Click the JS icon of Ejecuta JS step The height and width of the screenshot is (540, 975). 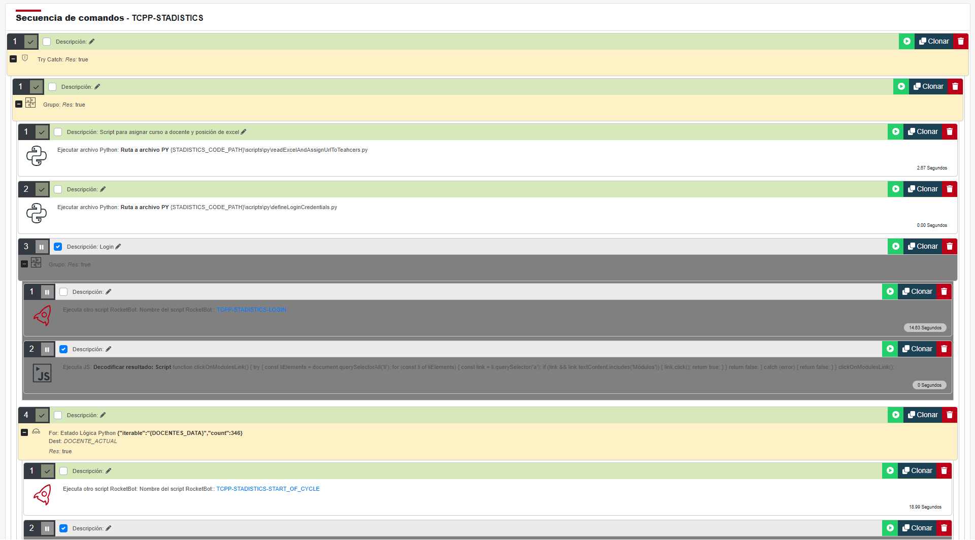pyautogui.click(x=42, y=373)
